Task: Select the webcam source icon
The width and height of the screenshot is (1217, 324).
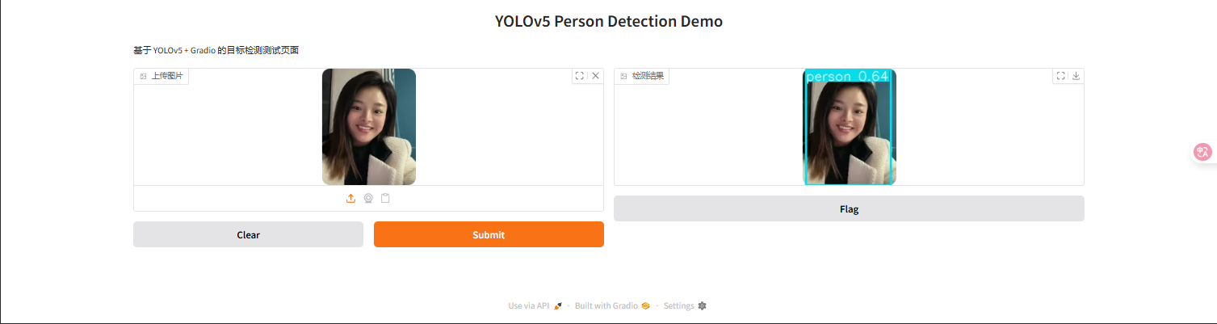Action: tap(368, 199)
